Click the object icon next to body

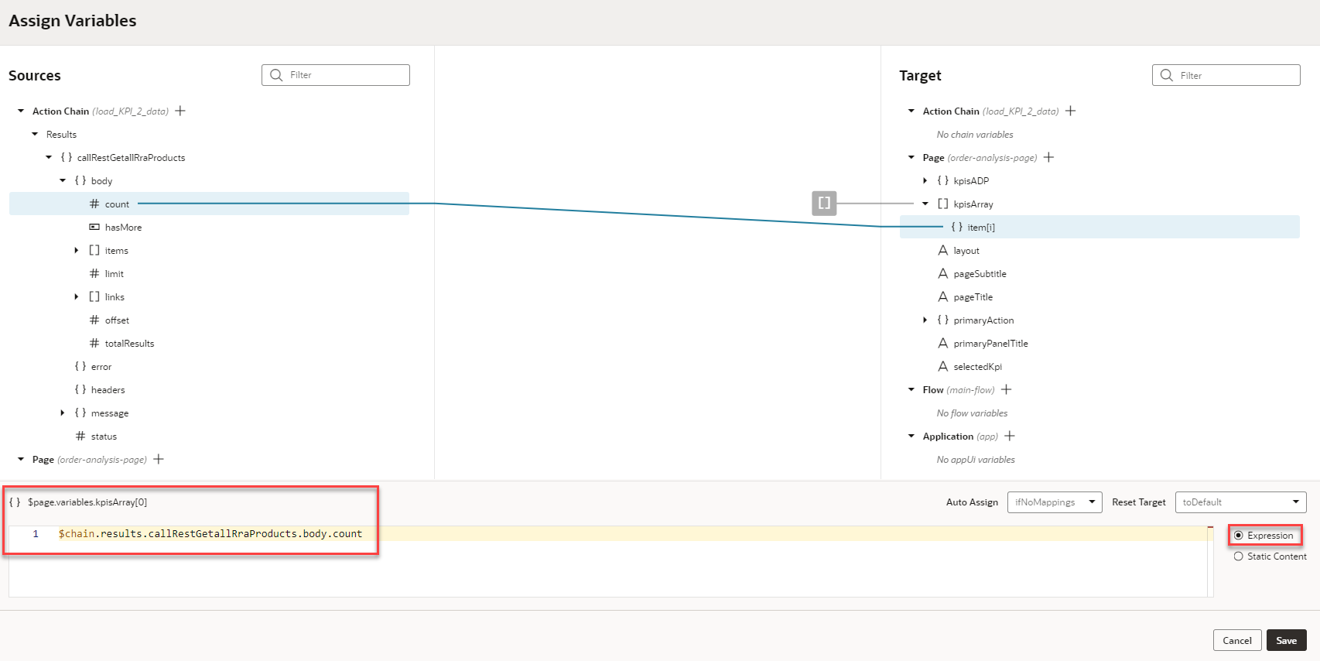tap(80, 180)
